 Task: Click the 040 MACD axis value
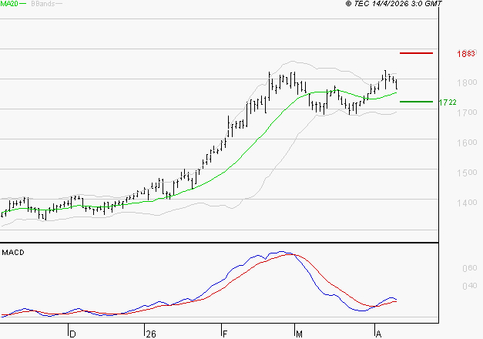(470, 286)
